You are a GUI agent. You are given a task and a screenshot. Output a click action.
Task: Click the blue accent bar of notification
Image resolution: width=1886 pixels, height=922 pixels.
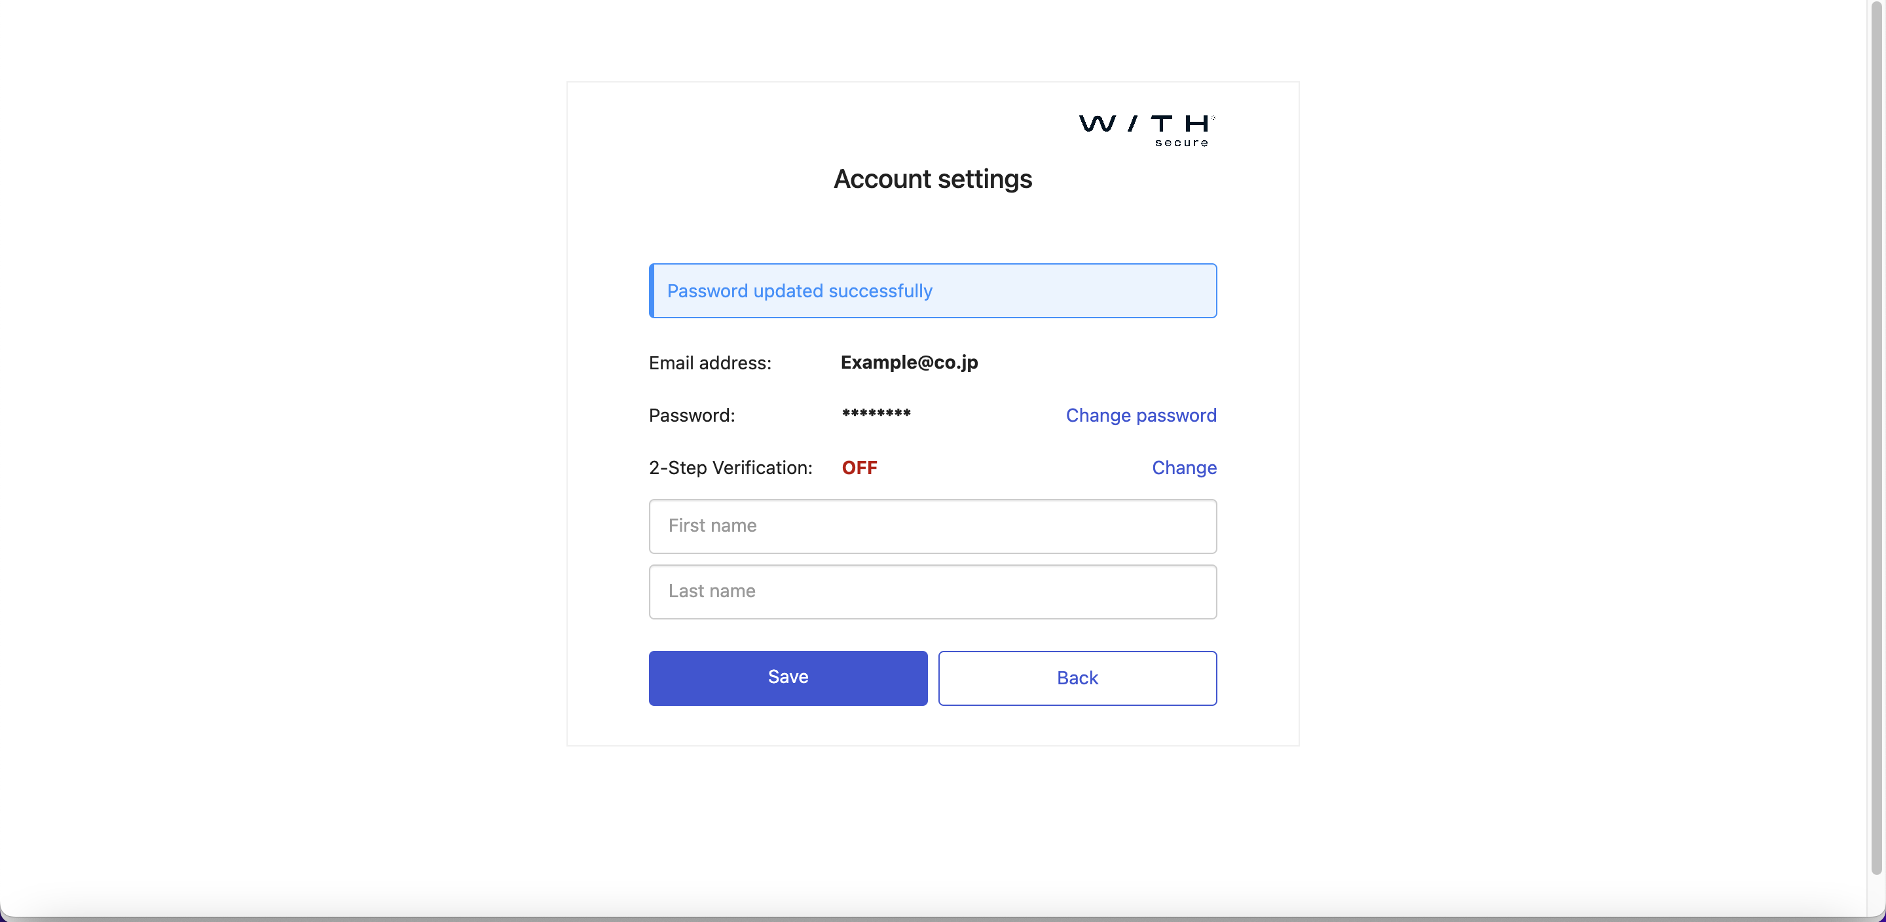pos(651,291)
